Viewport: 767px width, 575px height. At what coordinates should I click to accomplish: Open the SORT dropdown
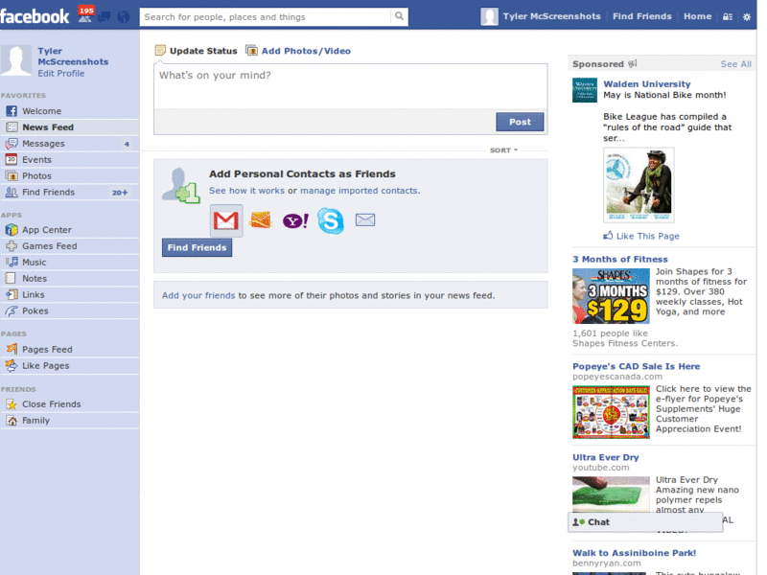503,150
